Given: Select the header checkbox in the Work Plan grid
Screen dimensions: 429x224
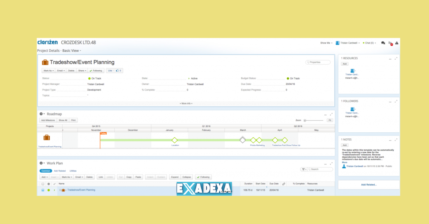Looking at the screenshot, I should click(x=42, y=183).
